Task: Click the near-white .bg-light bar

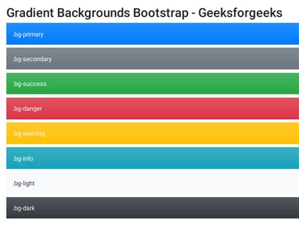Action: point(153,183)
